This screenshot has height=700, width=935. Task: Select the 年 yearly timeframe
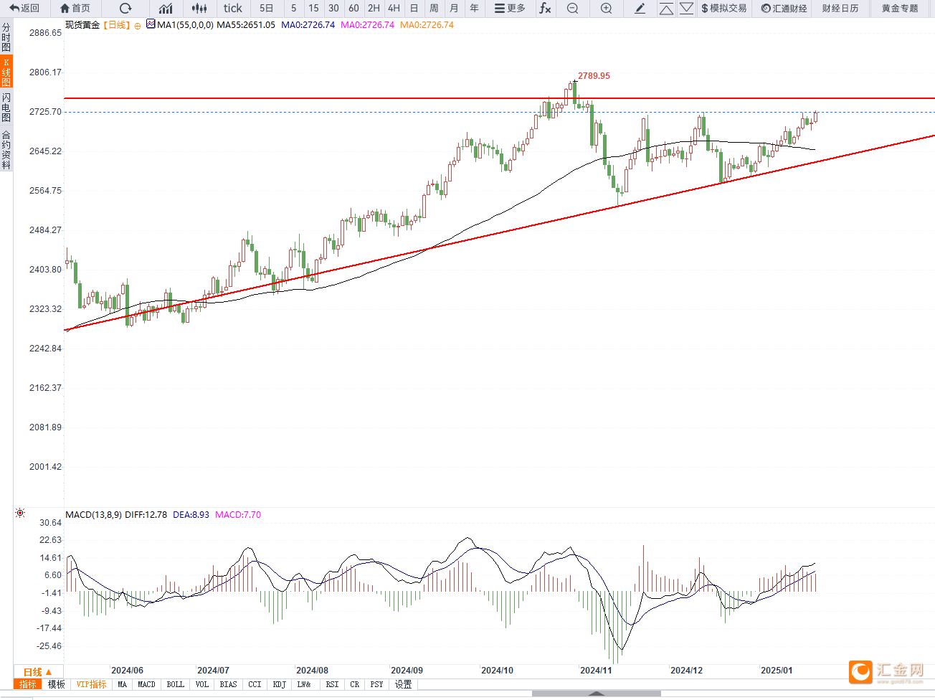474,9
